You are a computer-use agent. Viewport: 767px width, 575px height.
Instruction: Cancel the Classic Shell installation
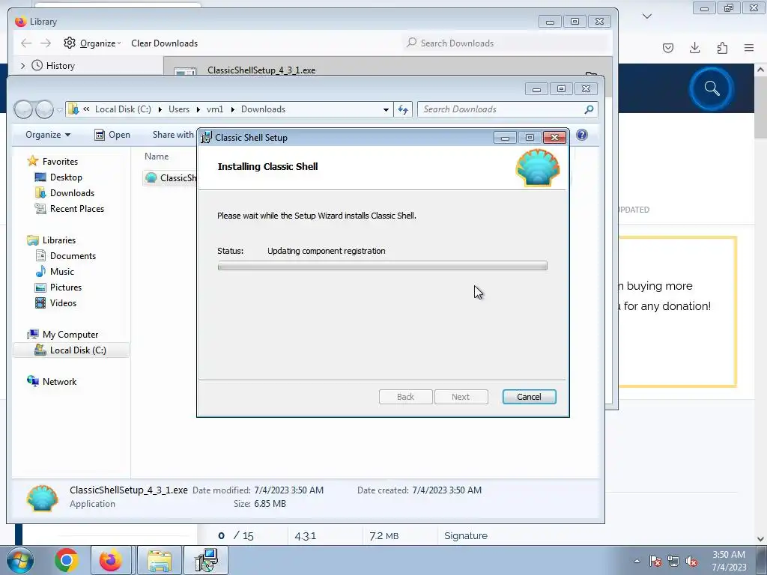pyautogui.click(x=529, y=397)
